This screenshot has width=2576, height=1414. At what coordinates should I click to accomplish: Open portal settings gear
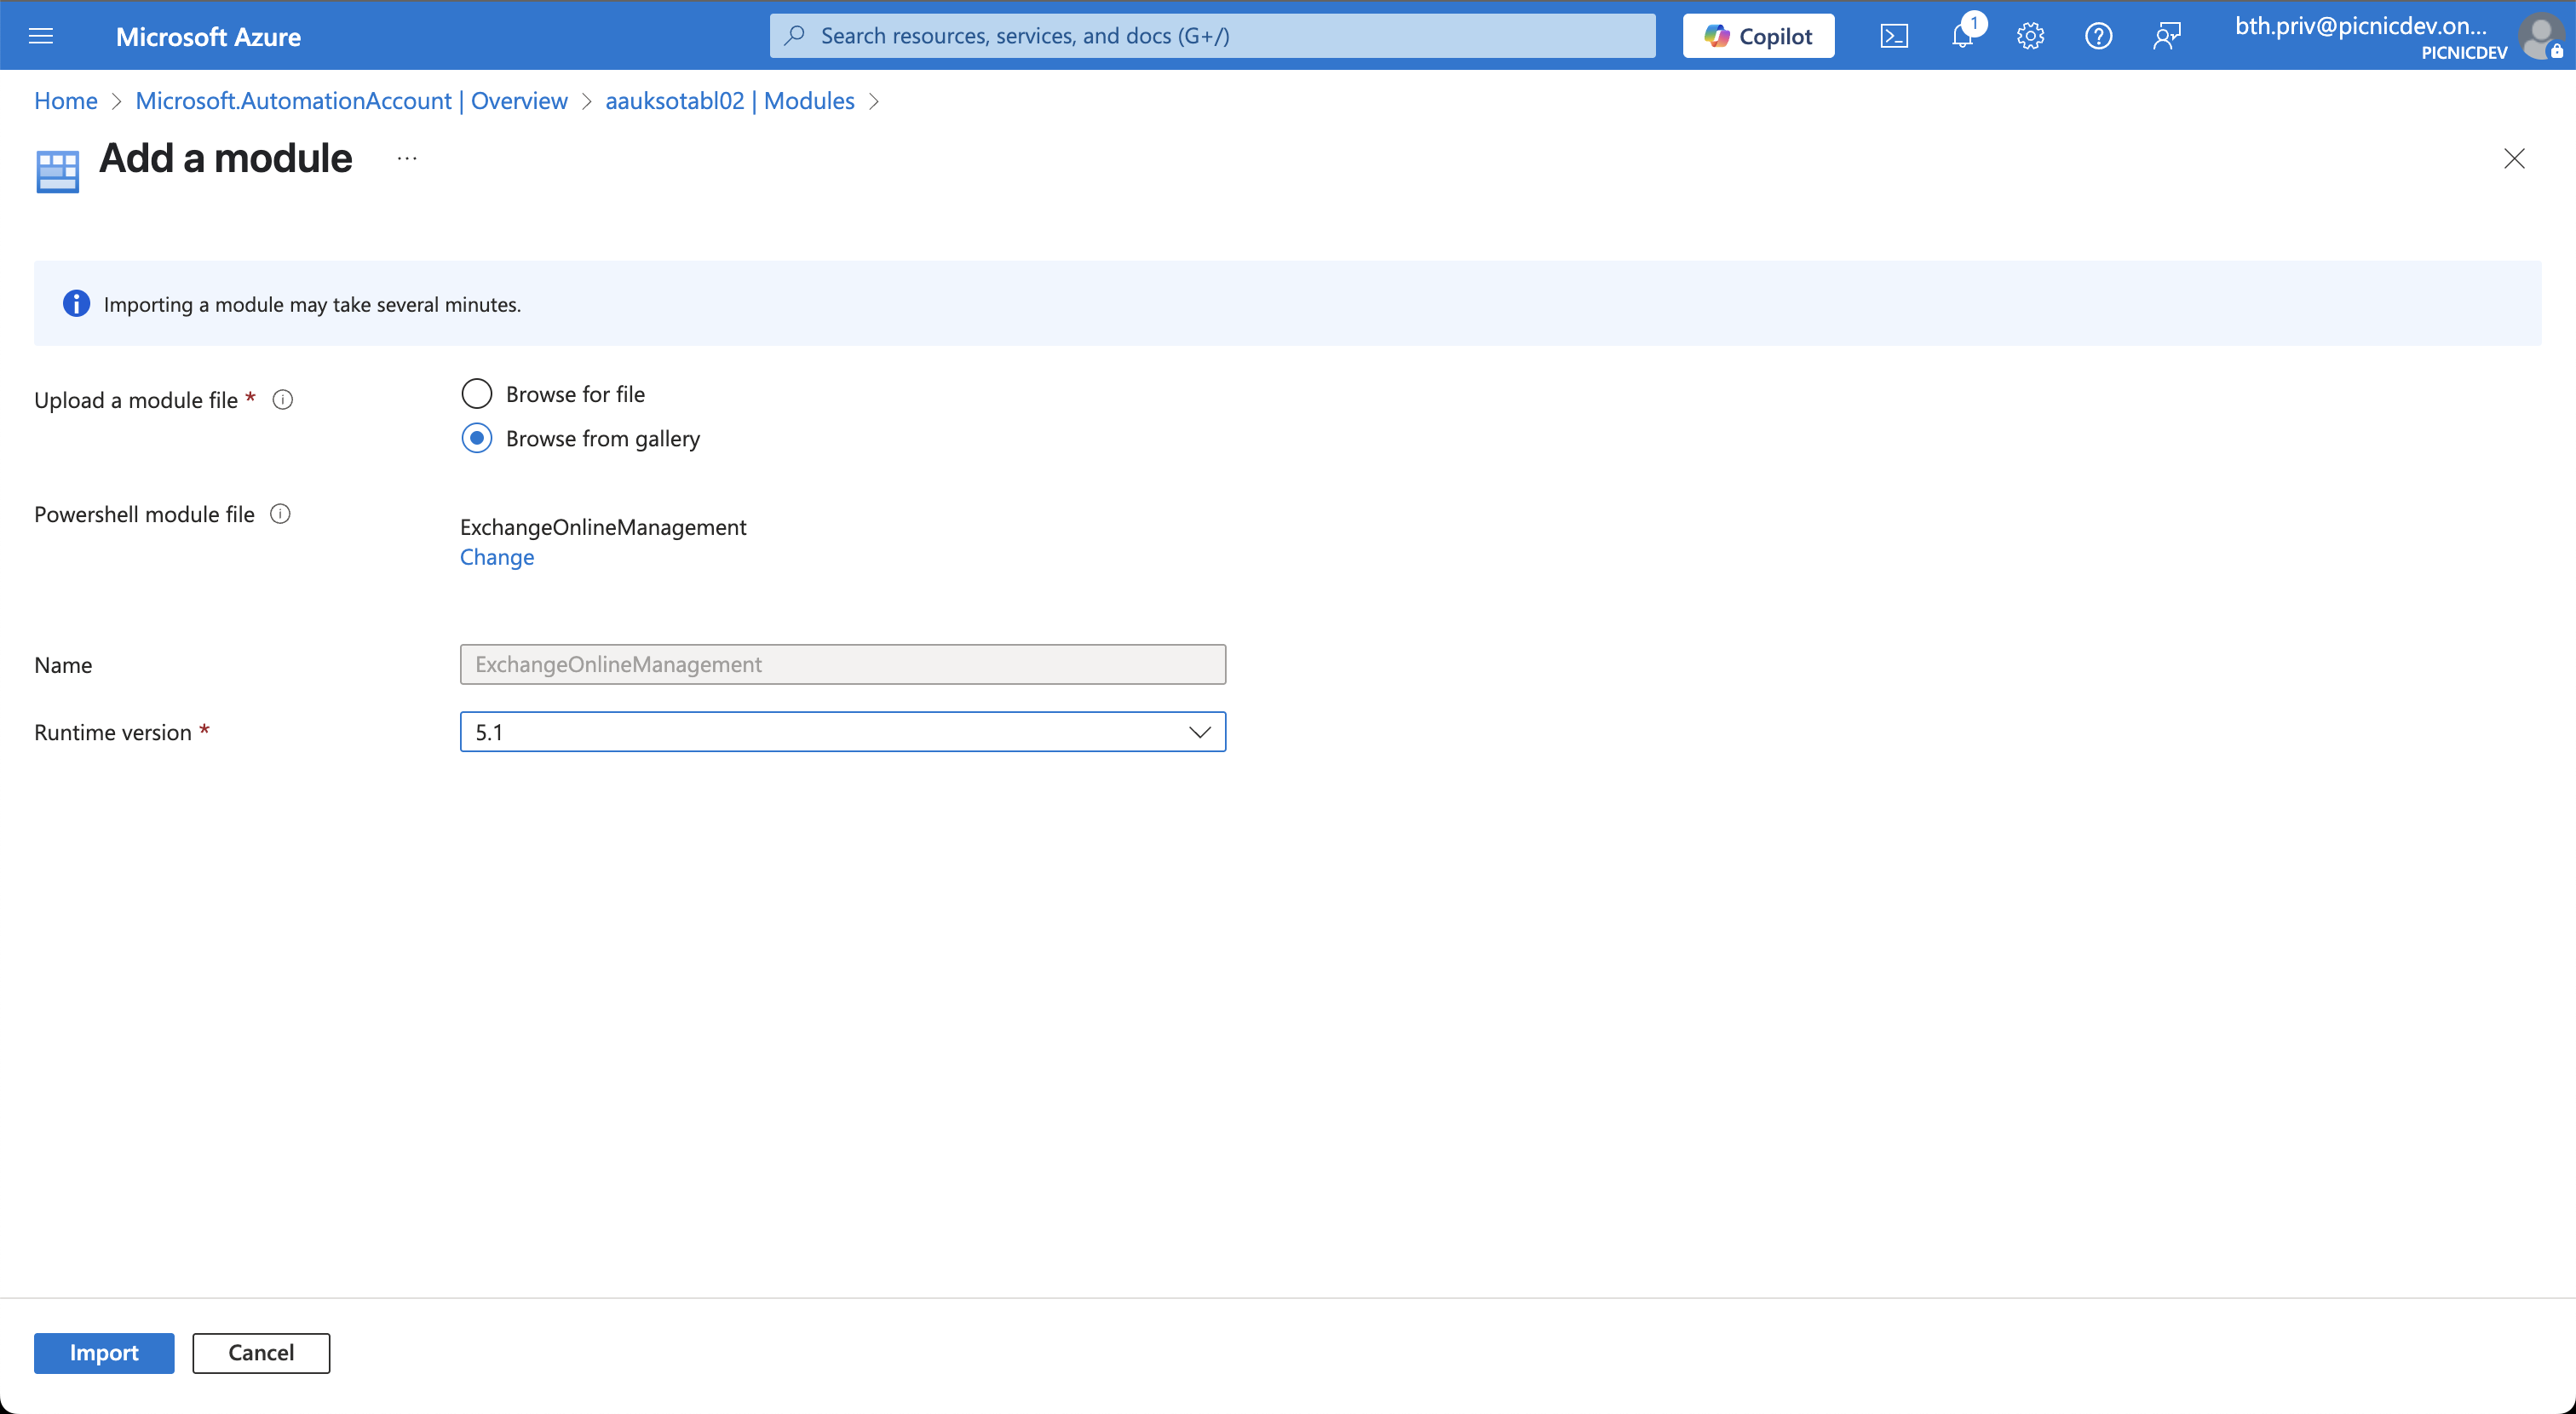(x=2030, y=36)
